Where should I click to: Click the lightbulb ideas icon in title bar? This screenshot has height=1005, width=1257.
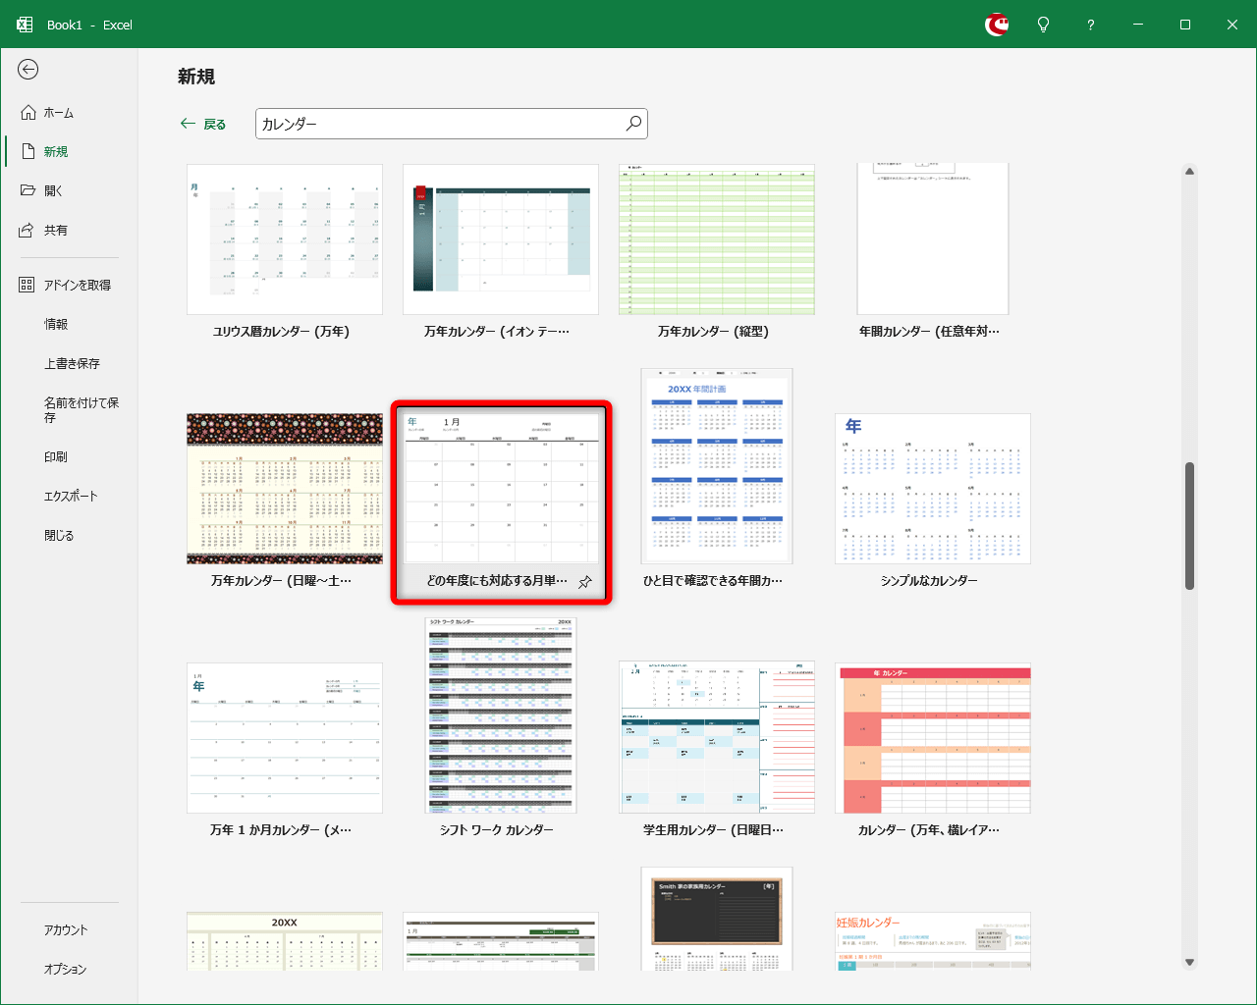click(x=1043, y=25)
